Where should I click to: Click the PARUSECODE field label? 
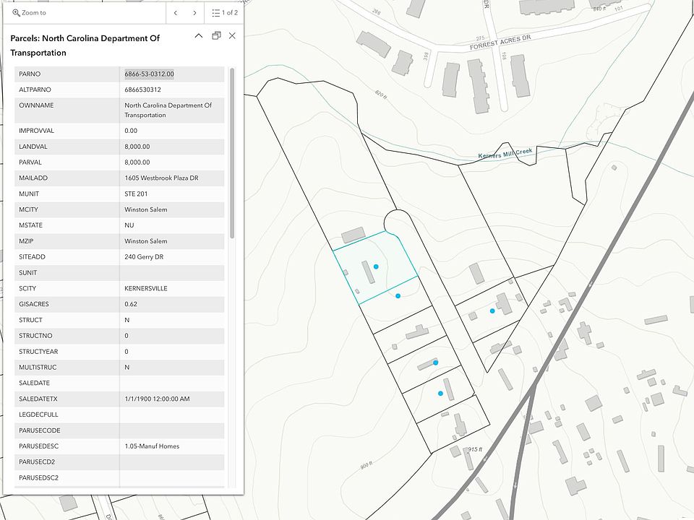coord(39,430)
